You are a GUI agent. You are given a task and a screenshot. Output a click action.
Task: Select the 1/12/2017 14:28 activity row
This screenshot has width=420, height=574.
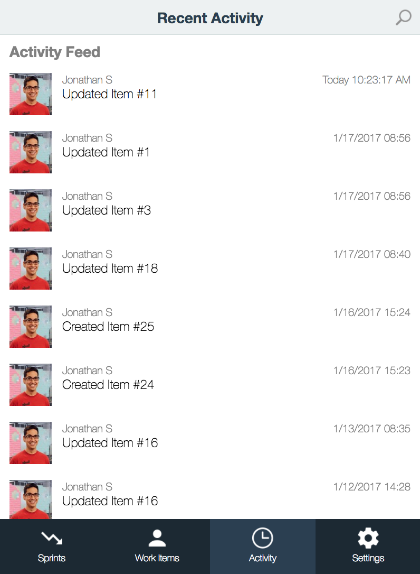(210, 499)
